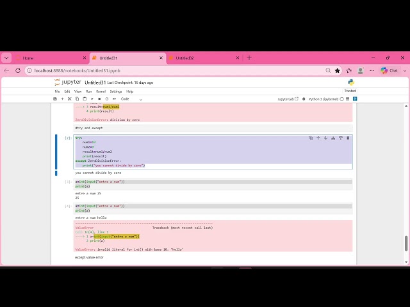This screenshot has height=307, width=410.
Task: Open the debugger bug icon
Action: [304, 99]
